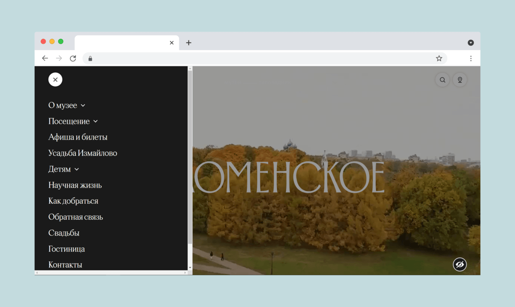Screen dimensions: 515x307
Task: Open the site search icon
Action: [x=443, y=80]
